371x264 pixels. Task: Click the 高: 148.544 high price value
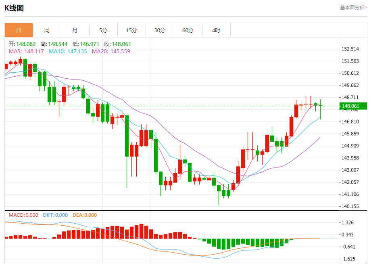tap(54, 44)
